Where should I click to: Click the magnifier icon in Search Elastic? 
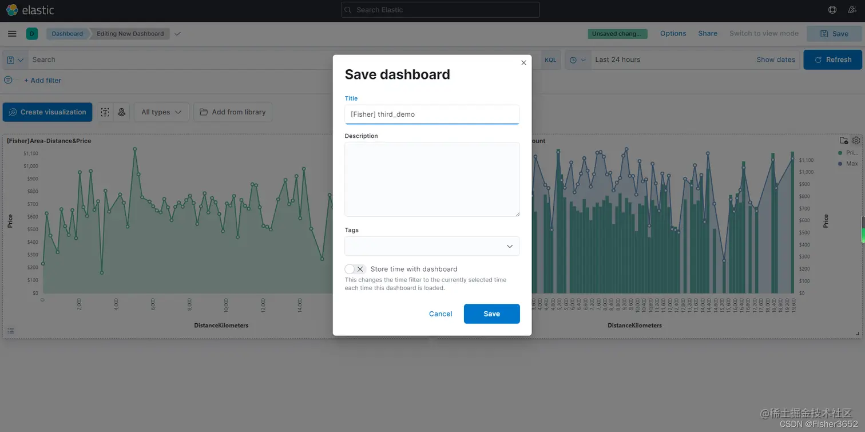click(348, 10)
